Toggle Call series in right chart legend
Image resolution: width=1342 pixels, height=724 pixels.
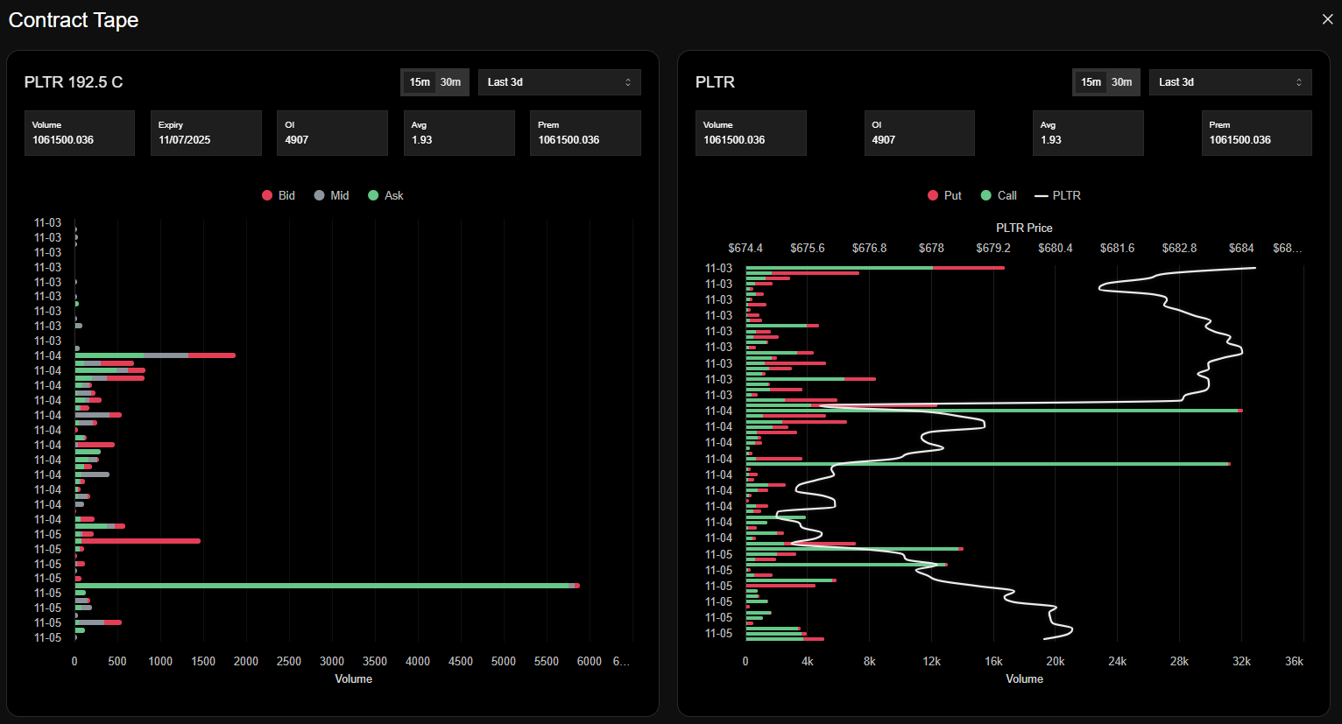[x=999, y=195]
